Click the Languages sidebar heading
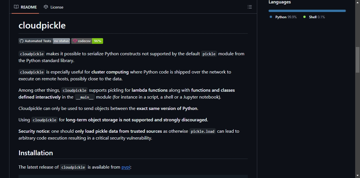The image size is (360, 178). point(280,2)
